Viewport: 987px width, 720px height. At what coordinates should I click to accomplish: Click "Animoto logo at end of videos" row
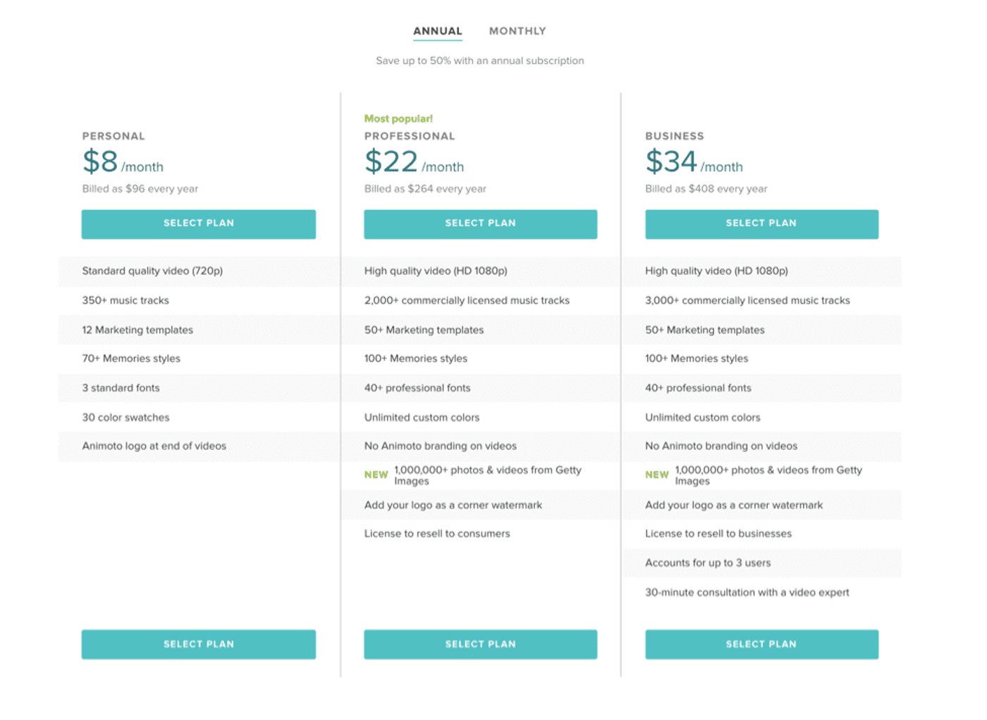(154, 446)
